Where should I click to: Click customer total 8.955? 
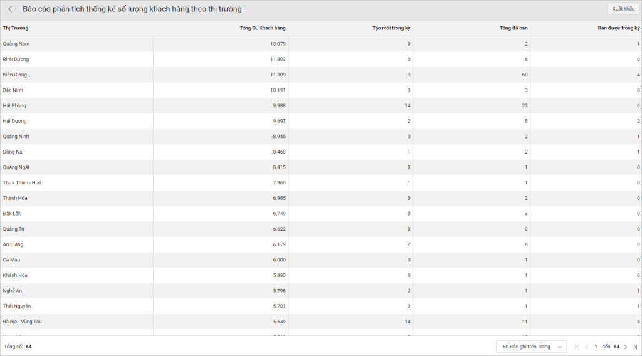coord(279,136)
